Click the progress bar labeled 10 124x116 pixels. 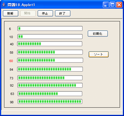tap(50, 36)
